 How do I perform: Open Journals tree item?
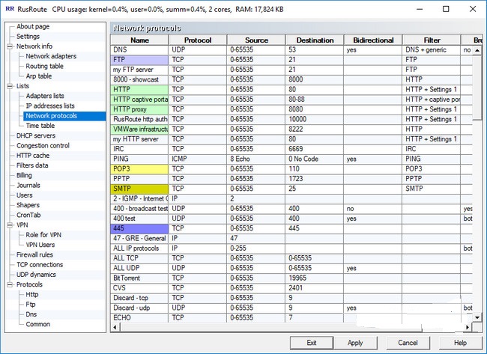[28, 185]
